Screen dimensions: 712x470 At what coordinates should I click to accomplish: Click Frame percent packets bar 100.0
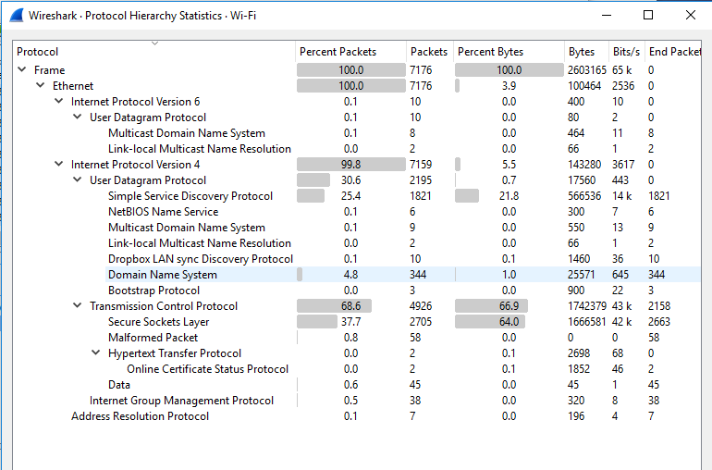(x=351, y=70)
